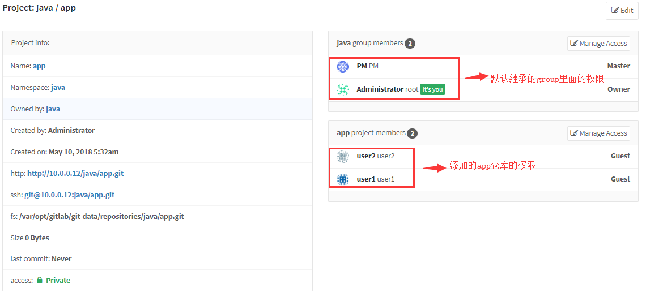646x293 pixels.
Task: Click the "java group members" heading
Action: coord(369,43)
